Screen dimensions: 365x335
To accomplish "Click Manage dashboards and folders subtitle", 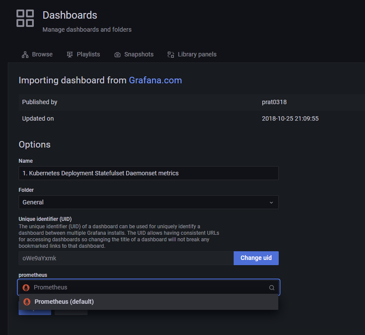I will pyautogui.click(x=87, y=30).
